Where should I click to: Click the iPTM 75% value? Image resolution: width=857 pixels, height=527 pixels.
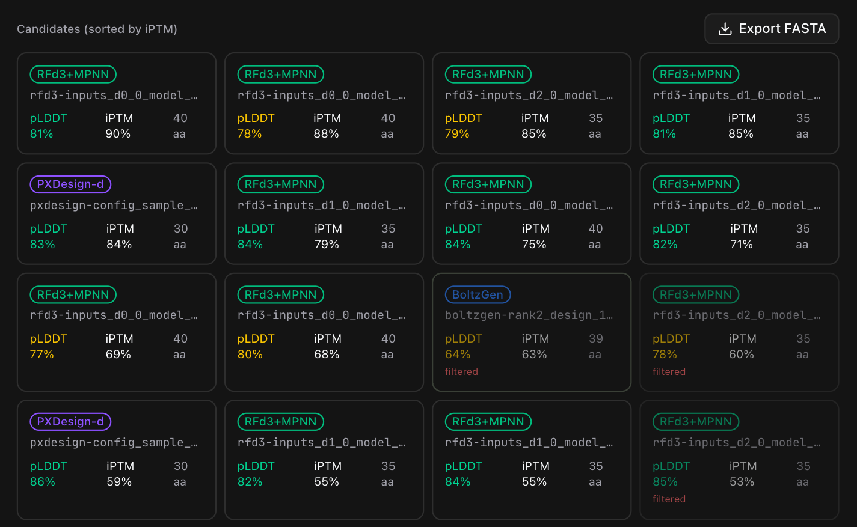[x=534, y=245]
